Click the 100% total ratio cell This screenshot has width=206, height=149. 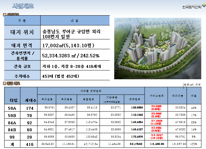coord(194,144)
